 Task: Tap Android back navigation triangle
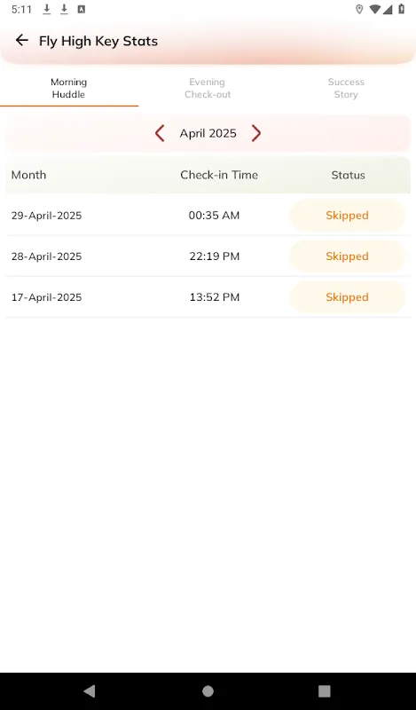coord(90,691)
